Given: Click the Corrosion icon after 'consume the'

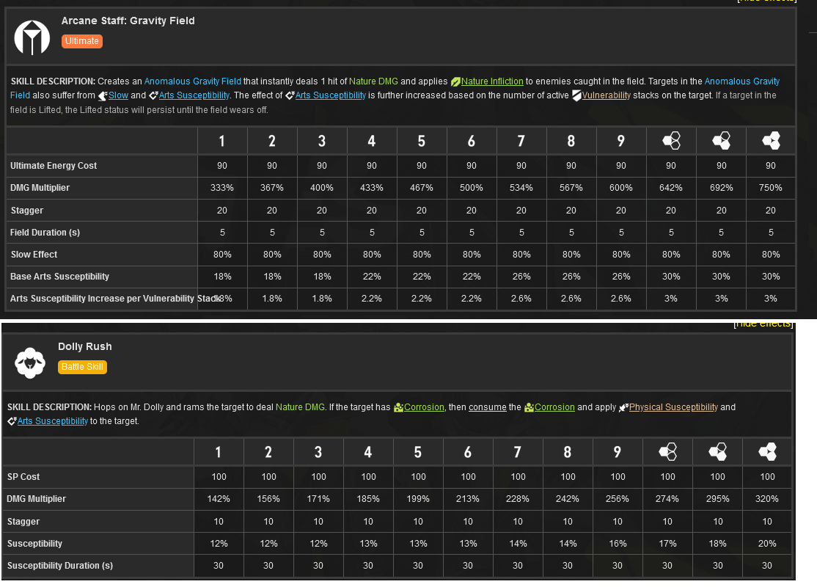Looking at the screenshot, I should tap(529, 408).
